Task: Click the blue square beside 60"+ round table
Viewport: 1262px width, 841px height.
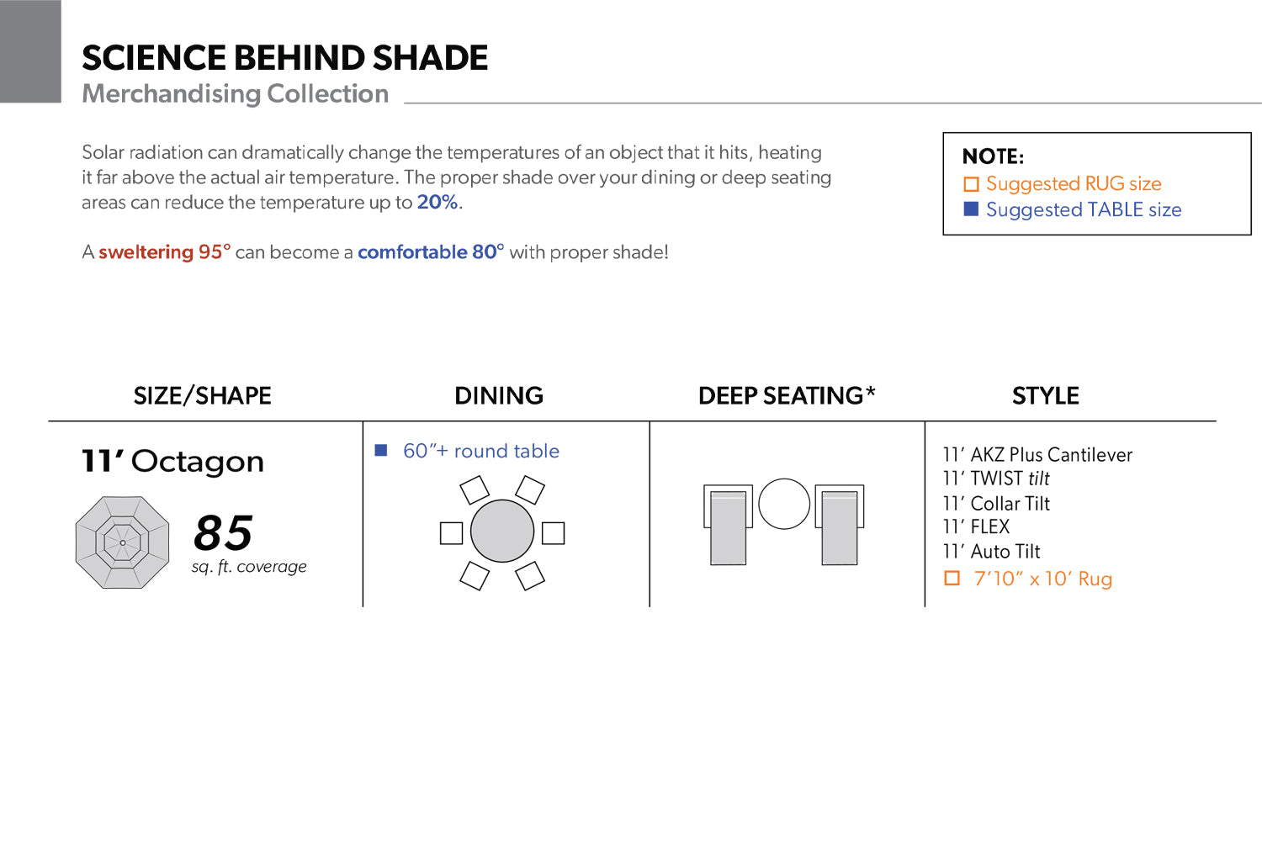Action: click(x=381, y=451)
